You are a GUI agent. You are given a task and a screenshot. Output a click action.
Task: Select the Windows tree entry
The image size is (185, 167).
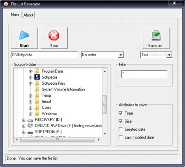click(x=49, y=114)
